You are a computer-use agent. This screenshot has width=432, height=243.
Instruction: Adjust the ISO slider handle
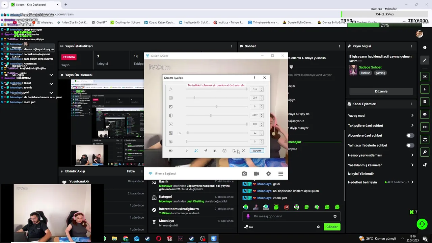194,98
